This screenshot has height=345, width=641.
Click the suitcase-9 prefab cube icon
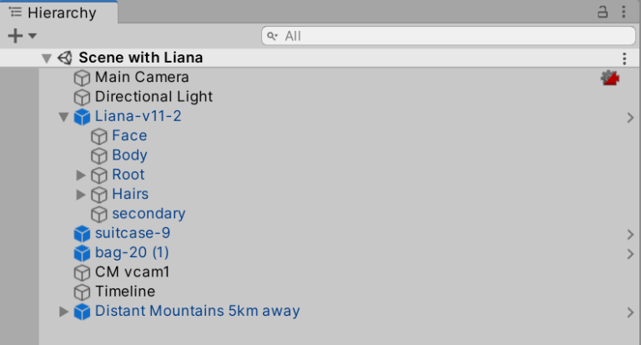(x=82, y=234)
